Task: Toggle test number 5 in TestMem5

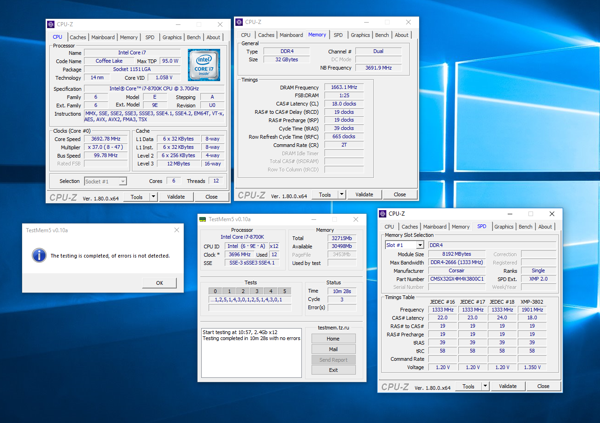Action: [x=284, y=291]
